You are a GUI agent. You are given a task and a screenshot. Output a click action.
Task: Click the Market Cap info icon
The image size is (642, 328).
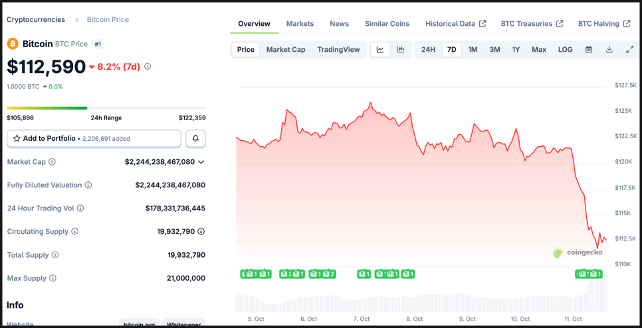pyautogui.click(x=53, y=162)
